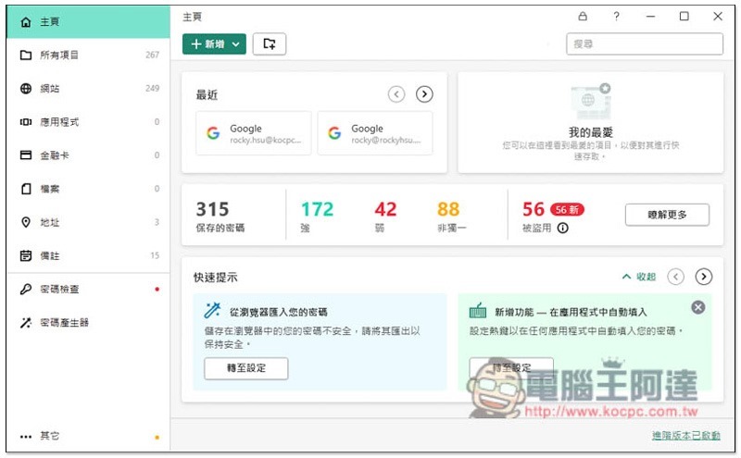Dismiss the 新增功能 tip with X icon

click(x=698, y=307)
